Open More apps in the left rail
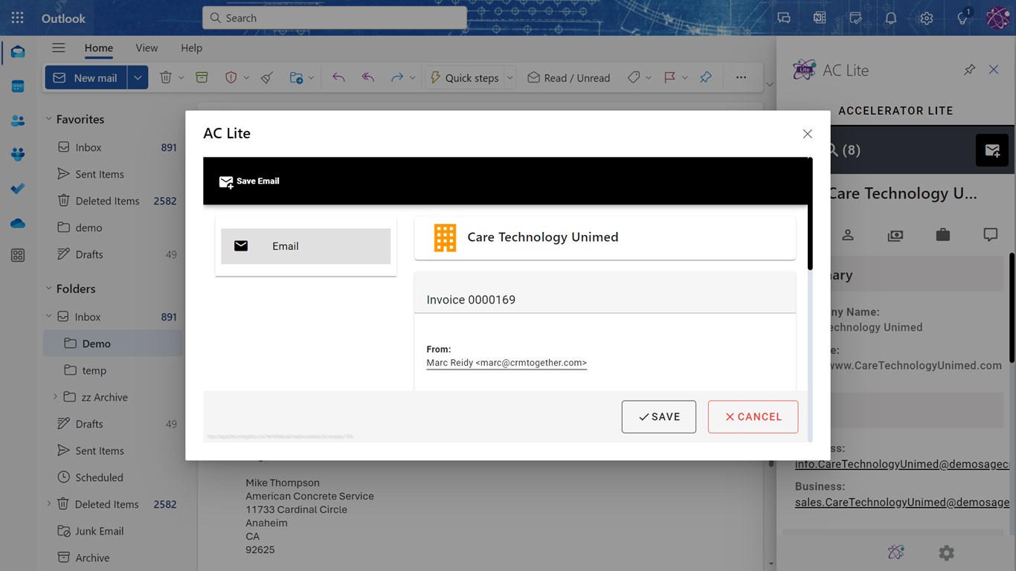 point(18,256)
